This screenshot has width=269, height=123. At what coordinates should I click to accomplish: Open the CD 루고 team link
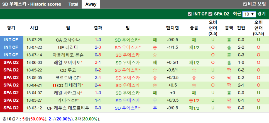(x=68, y=70)
